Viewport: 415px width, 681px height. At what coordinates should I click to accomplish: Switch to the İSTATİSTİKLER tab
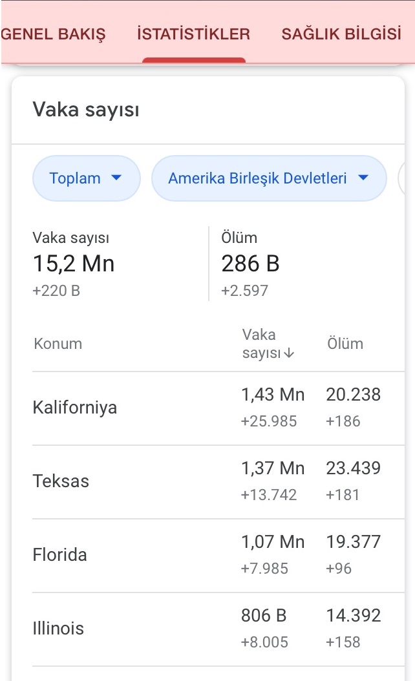tap(193, 34)
